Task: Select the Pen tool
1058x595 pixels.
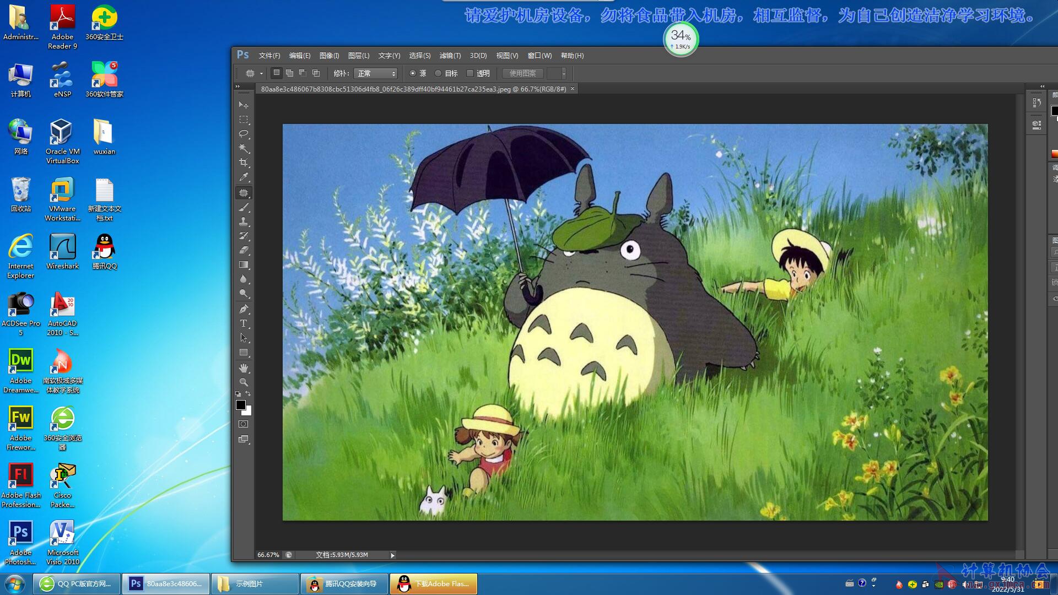Action: [244, 309]
